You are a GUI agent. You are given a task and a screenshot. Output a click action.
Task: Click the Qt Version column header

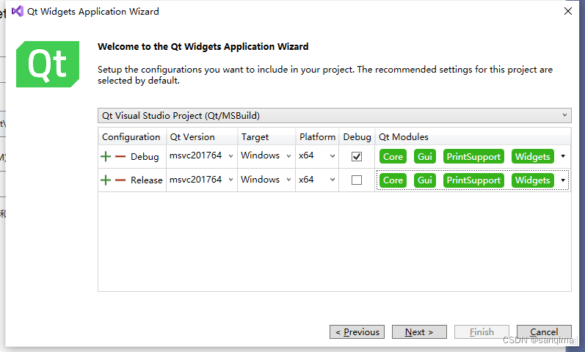202,137
